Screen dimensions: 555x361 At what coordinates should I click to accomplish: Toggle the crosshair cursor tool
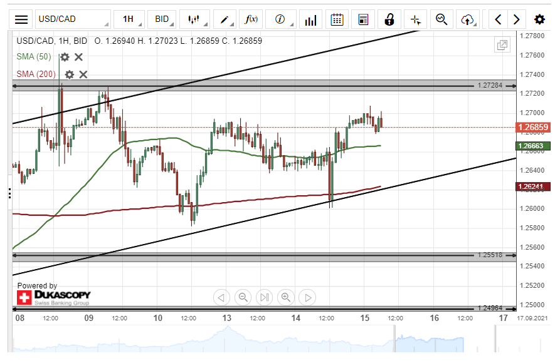pos(415,19)
